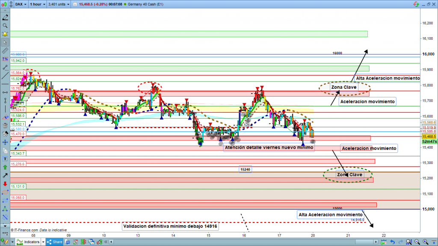This screenshot has height=246, width=438.
Task: Pick the green up arrow marker
Action: pyautogui.click(x=5, y=167)
